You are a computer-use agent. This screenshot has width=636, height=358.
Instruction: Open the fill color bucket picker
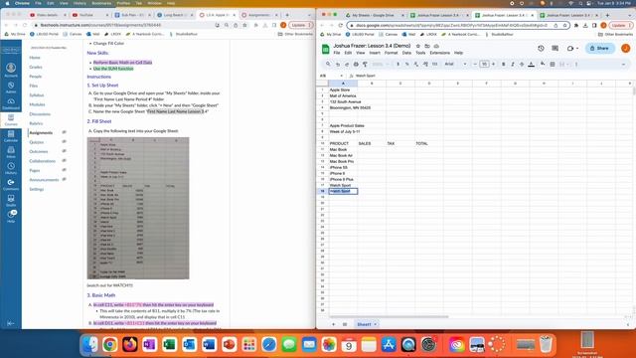click(543, 64)
